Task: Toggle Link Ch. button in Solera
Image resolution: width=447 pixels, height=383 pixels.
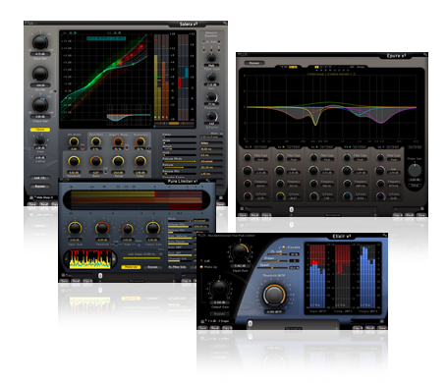Action: [40, 178]
